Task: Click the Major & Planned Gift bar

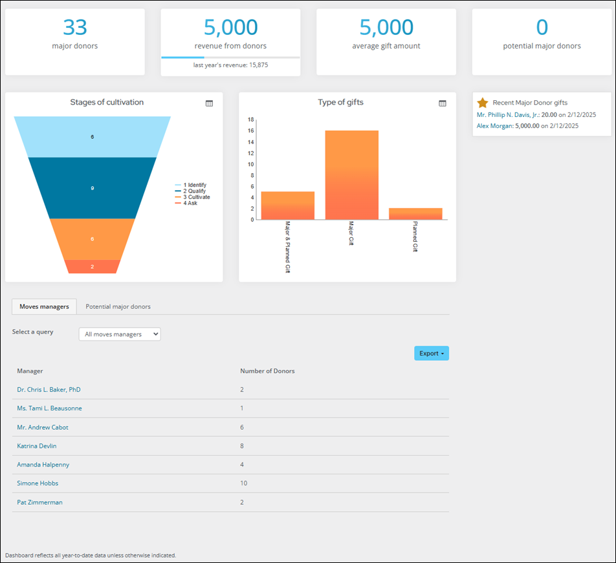Action: click(287, 206)
